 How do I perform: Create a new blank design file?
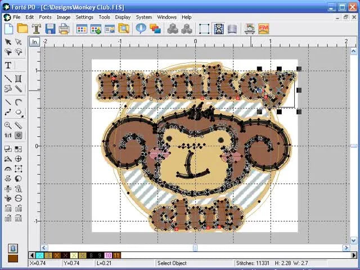tap(9, 29)
